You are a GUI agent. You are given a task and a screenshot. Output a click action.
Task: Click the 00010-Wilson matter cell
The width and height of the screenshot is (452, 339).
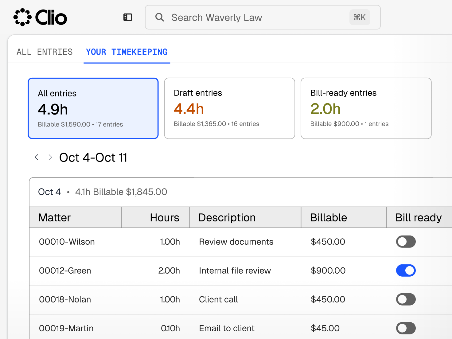click(67, 242)
